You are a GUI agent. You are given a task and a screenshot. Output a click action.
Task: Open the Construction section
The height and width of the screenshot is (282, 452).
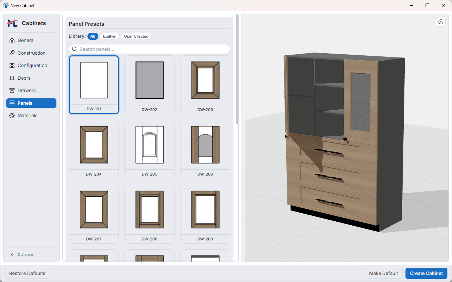tap(31, 53)
